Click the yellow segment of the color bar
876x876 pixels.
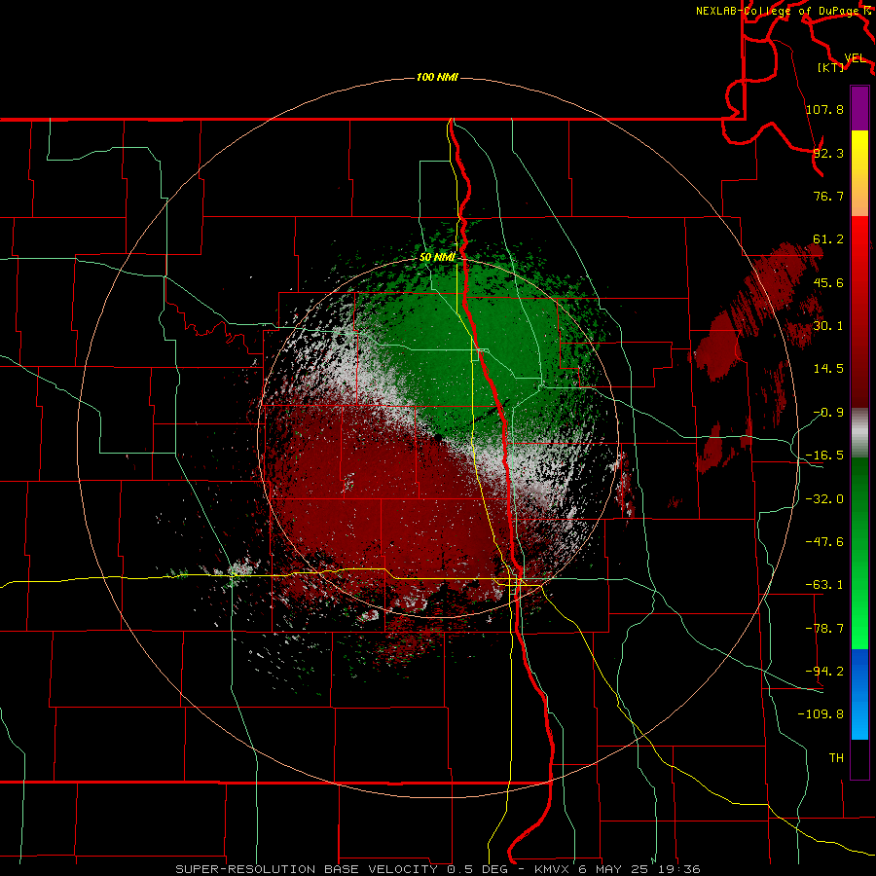[x=859, y=173]
